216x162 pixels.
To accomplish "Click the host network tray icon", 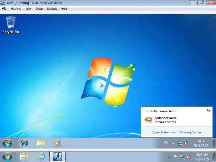I will tap(182, 157).
